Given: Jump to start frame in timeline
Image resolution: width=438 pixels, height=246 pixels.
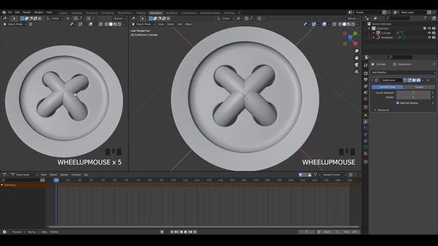Looking at the screenshot, I should (172, 232).
